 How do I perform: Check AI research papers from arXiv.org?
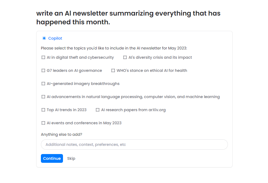click(x=98, y=110)
